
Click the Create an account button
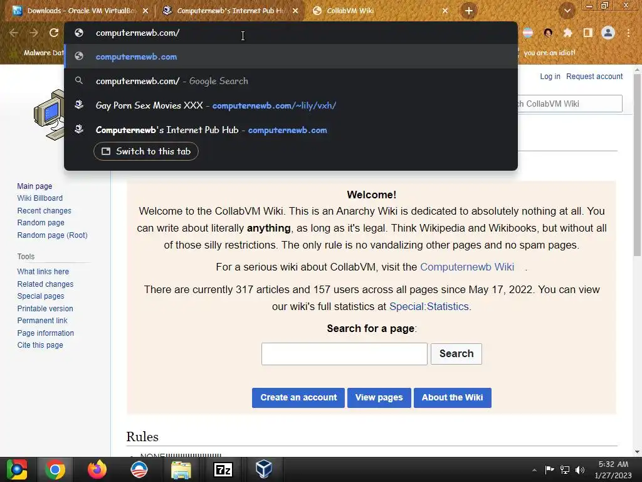[x=298, y=397]
